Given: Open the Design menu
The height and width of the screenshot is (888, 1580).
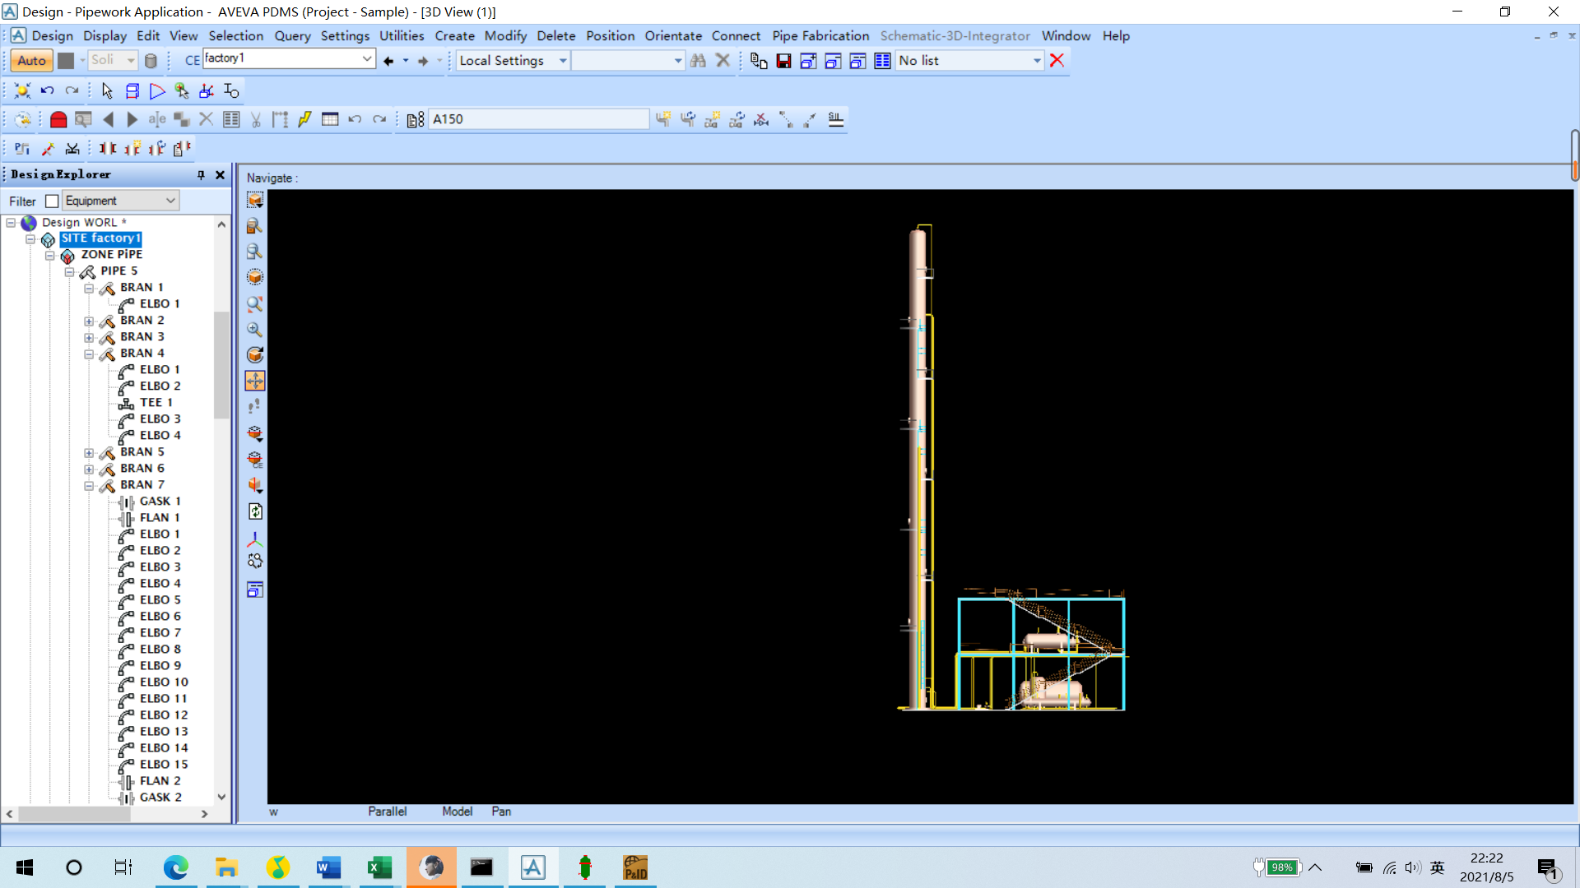Looking at the screenshot, I should pyautogui.click(x=52, y=36).
